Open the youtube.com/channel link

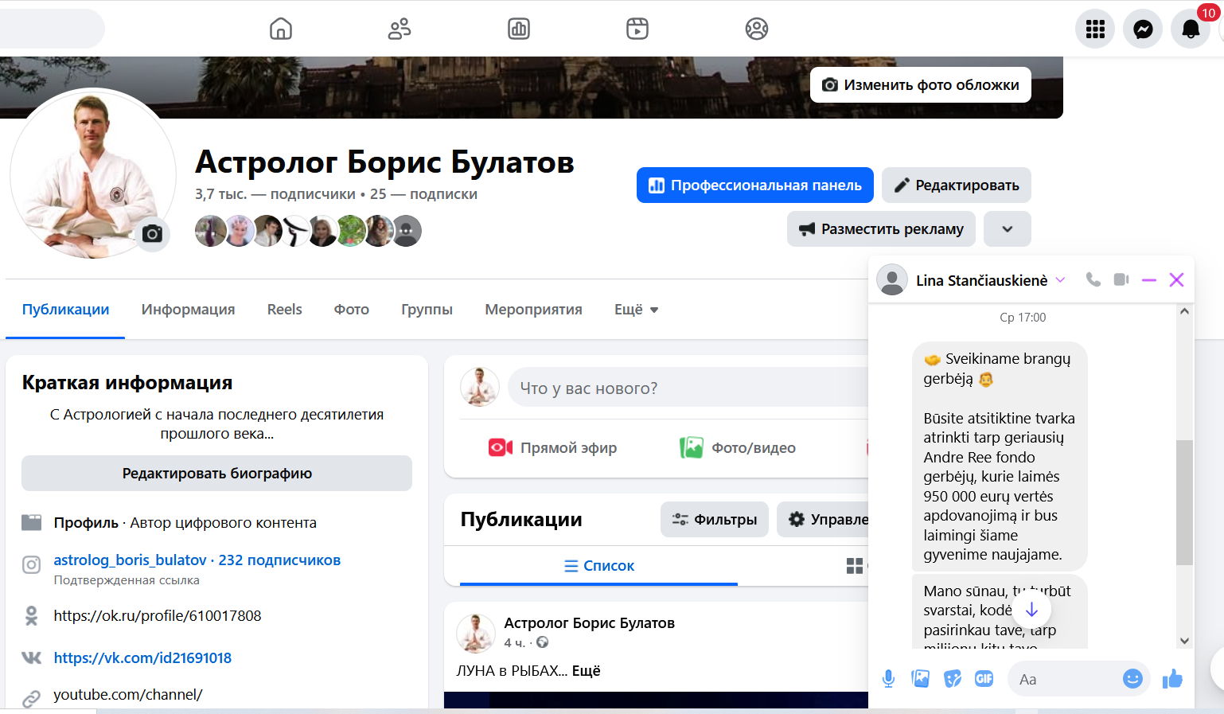(x=128, y=695)
